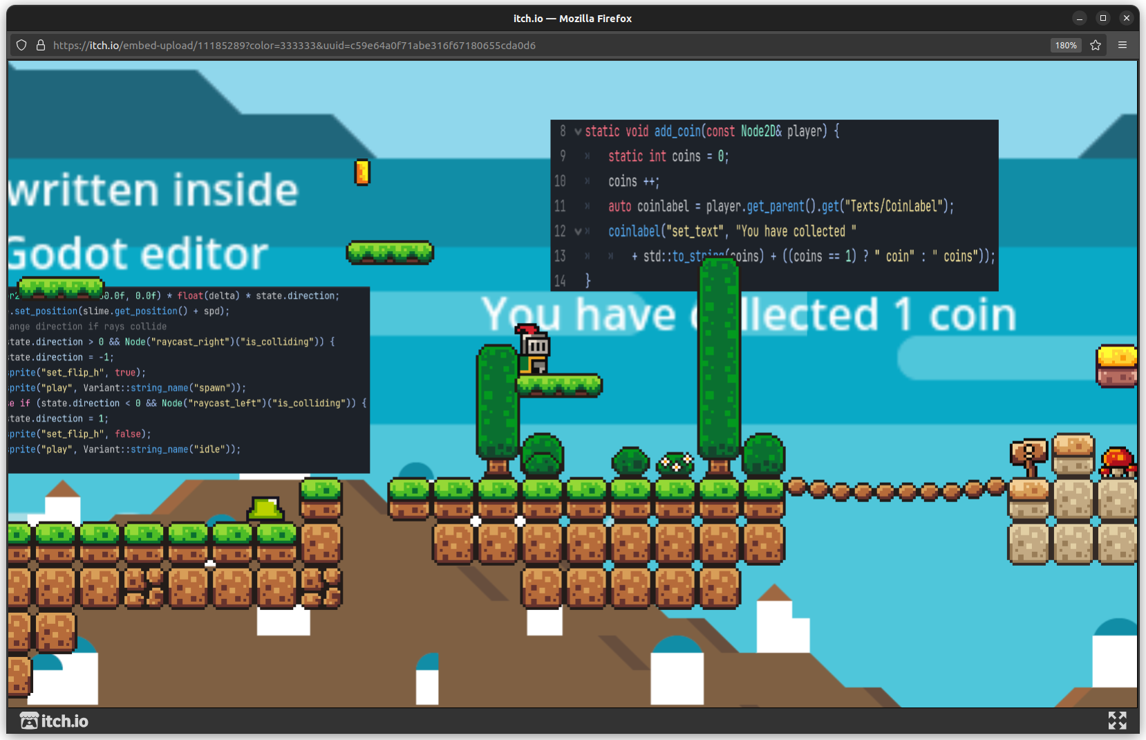This screenshot has width=1146, height=740.
Task: Click the code line containing raycast_right
Action: (x=172, y=342)
